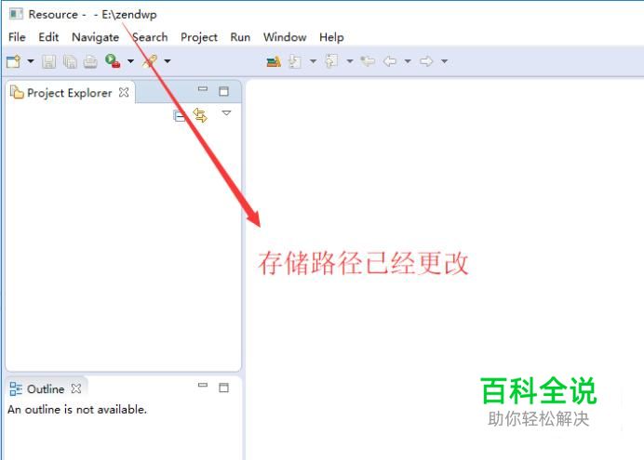Image resolution: width=644 pixels, height=460 pixels.
Task: Click the Open Task bookshelf icon
Action: [274, 61]
